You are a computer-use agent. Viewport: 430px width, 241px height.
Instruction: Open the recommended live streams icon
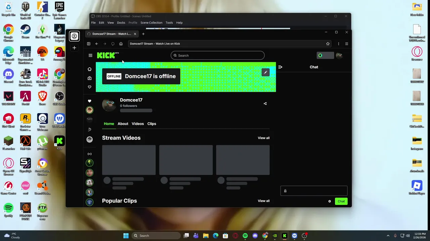[89, 154]
